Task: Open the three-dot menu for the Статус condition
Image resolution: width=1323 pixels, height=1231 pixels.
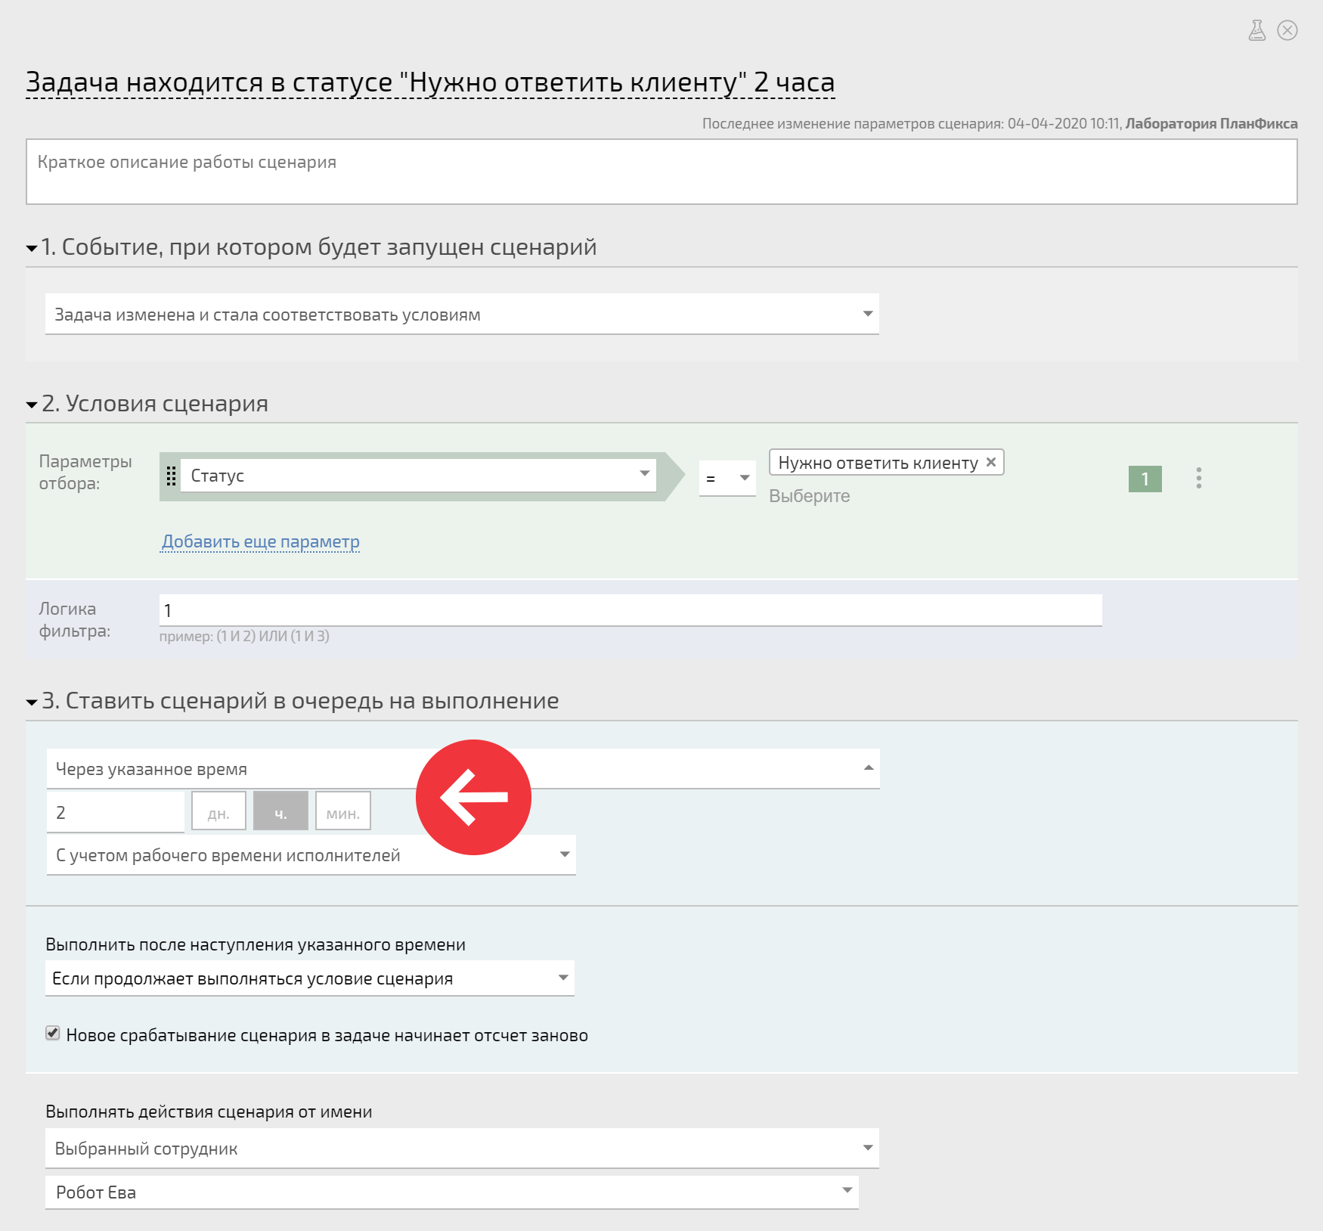Action: tap(1199, 478)
